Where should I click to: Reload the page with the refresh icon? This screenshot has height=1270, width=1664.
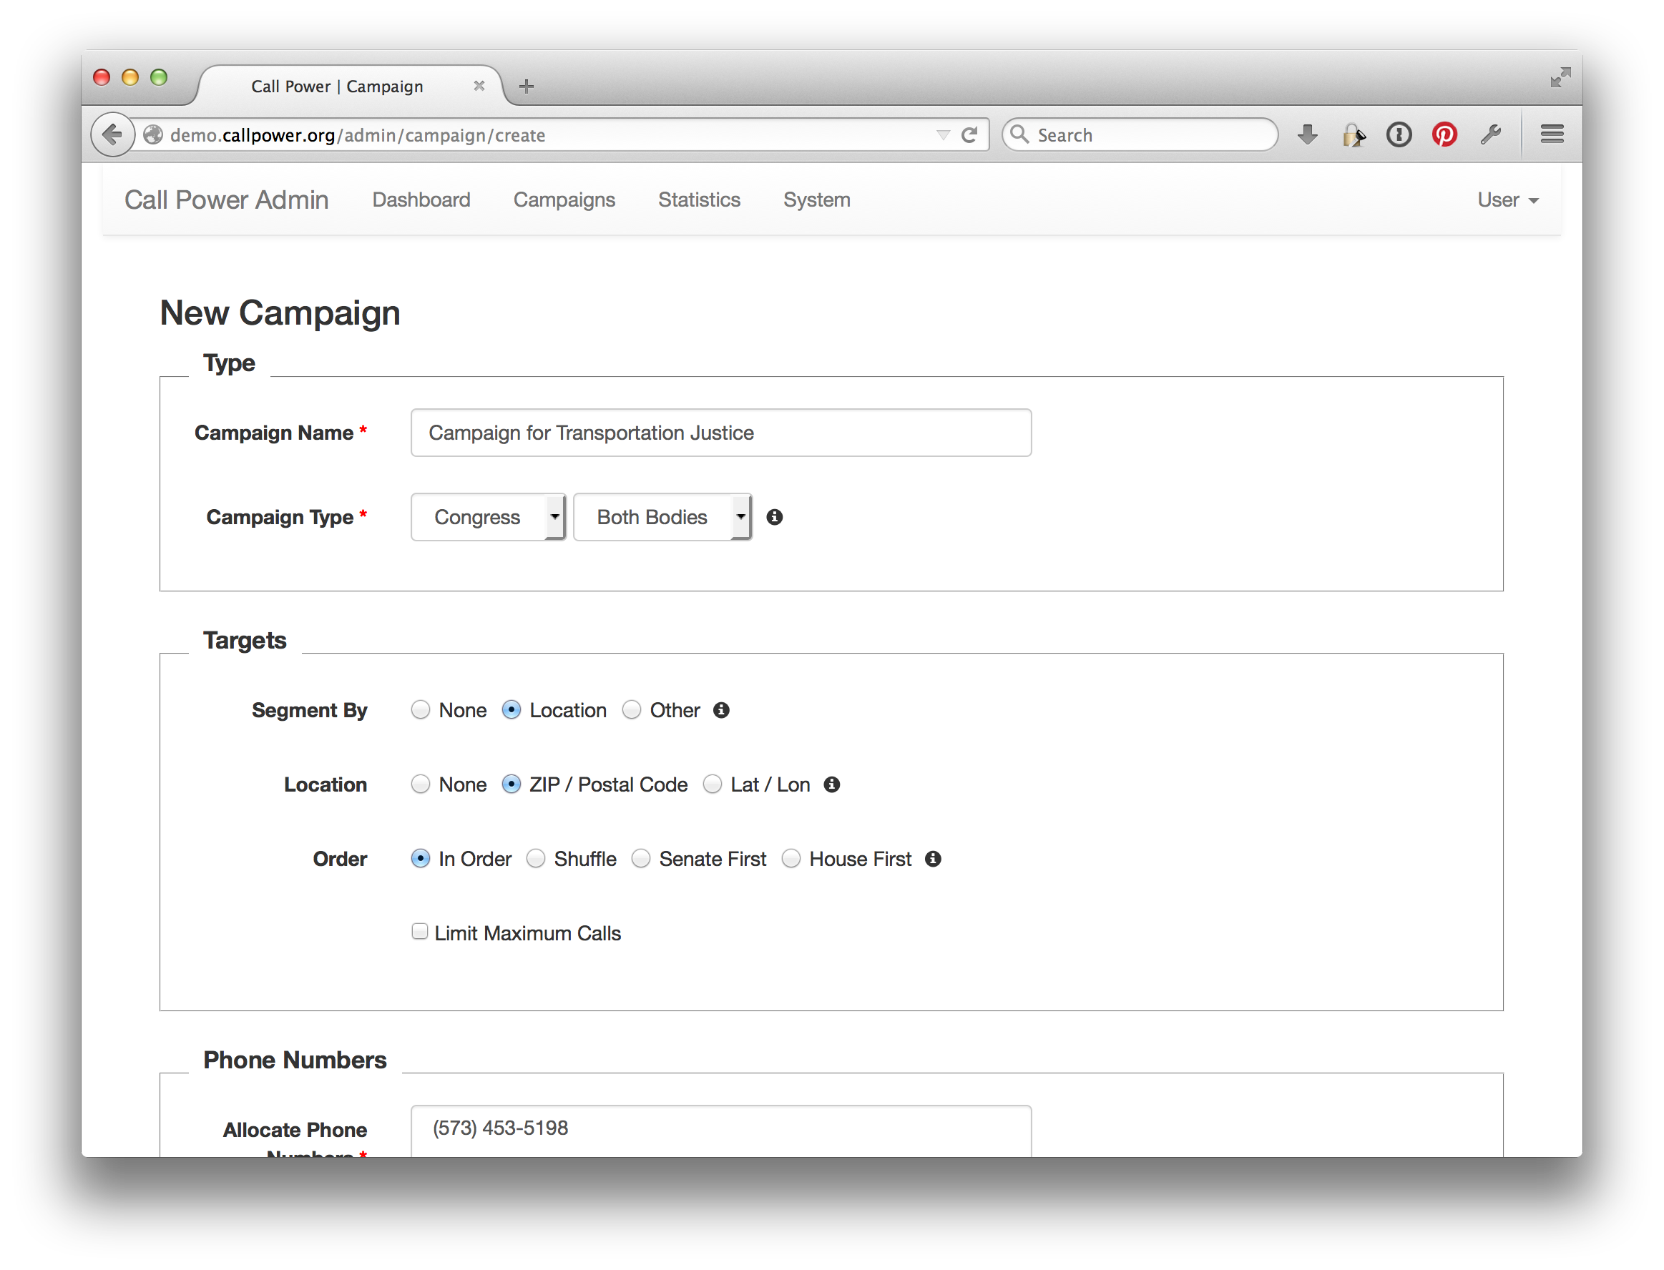pos(969,135)
